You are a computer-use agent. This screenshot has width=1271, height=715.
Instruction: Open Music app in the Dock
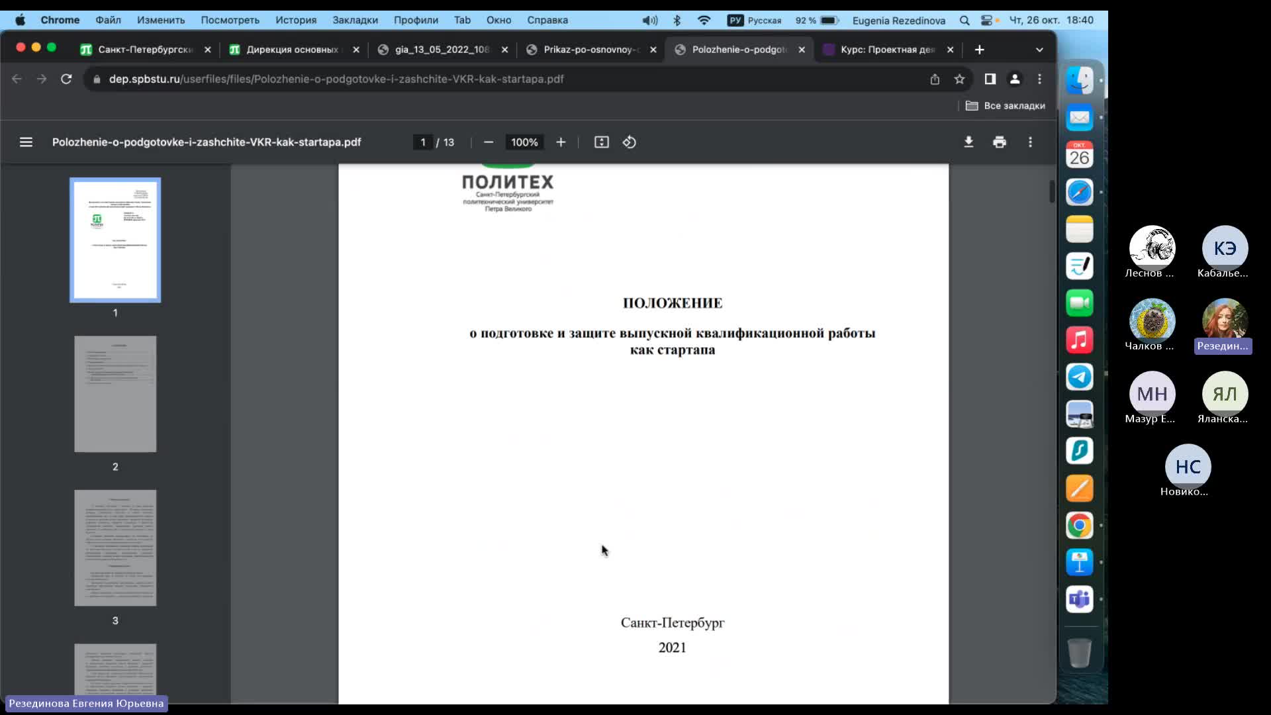click(x=1080, y=340)
